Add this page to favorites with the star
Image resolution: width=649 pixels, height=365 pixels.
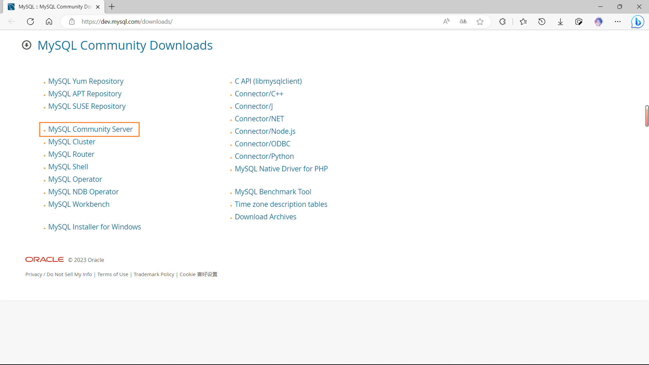tap(480, 21)
